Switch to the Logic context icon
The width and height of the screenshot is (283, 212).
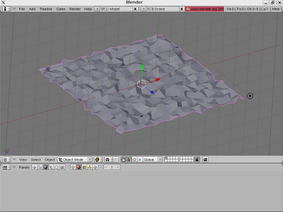34,167
